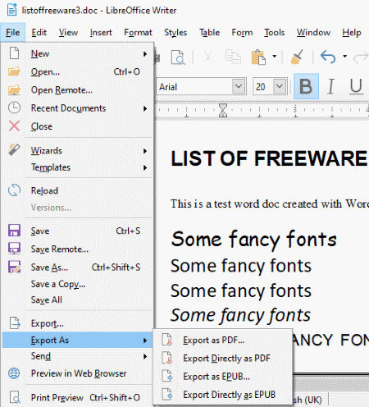
Task: Expand the Templates submenu arrow
Action: (145, 167)
